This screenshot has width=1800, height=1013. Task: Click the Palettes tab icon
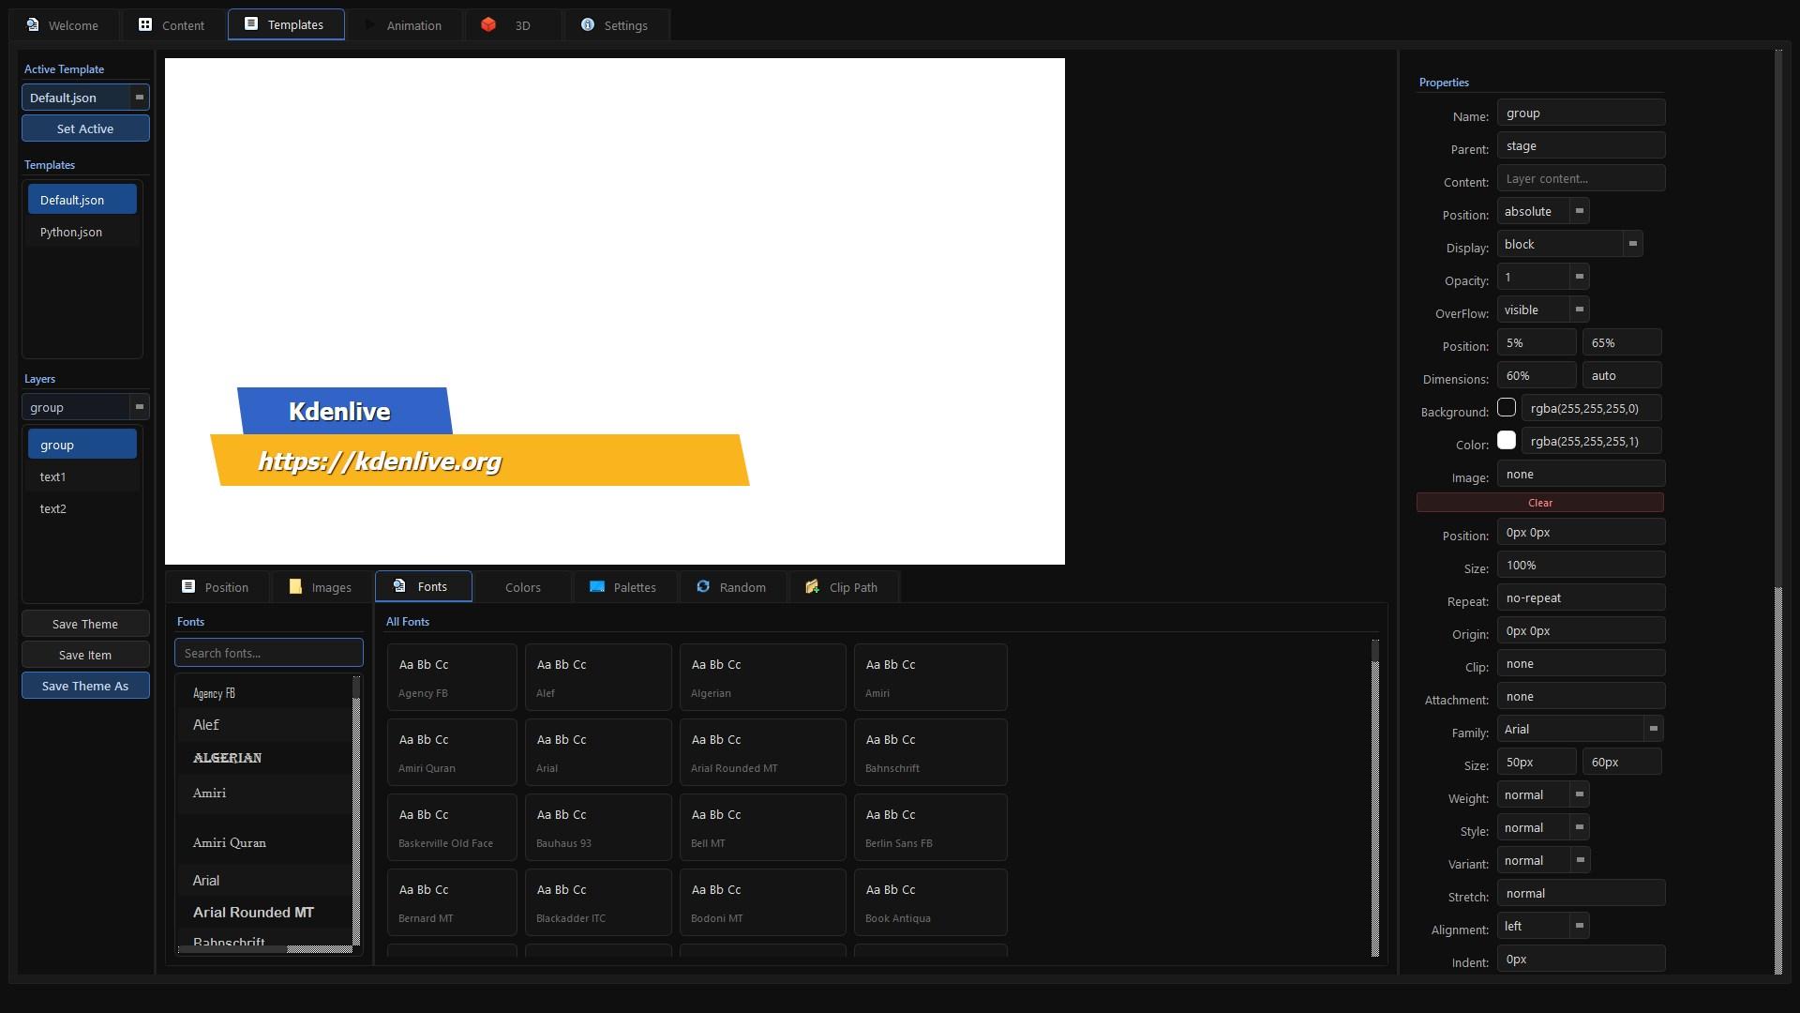pos(597,586)
